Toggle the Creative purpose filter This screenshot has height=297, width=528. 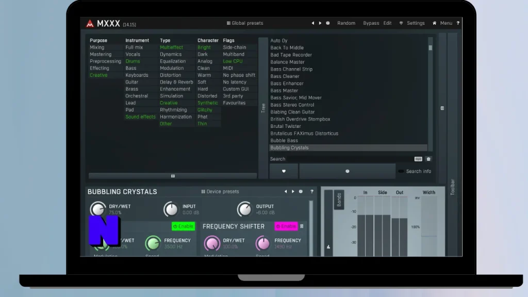[x=98, y=75]
